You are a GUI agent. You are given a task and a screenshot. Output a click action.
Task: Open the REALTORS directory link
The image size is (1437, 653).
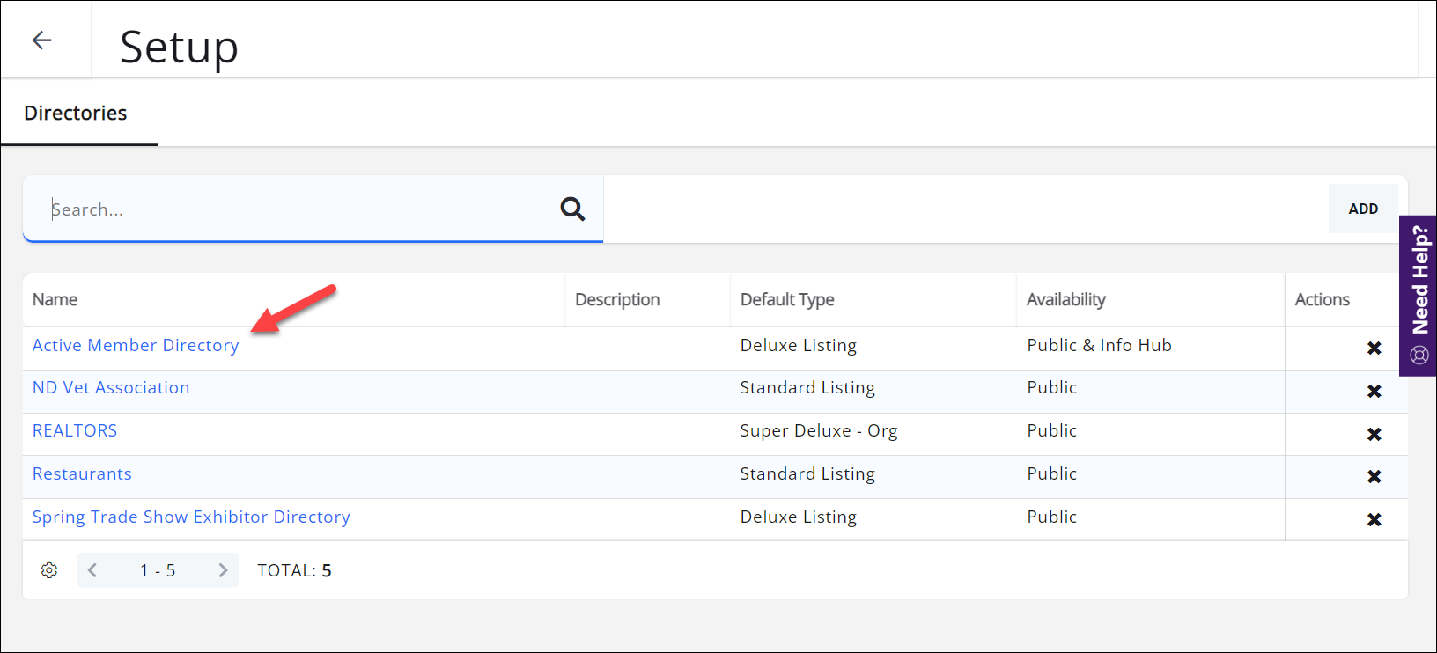75,431
